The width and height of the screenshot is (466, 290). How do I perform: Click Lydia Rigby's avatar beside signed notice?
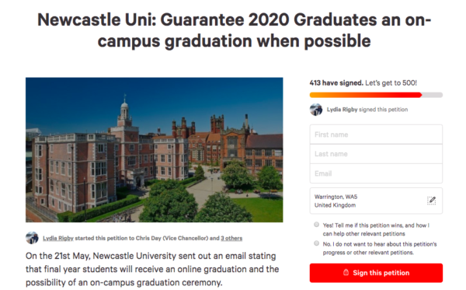point(316,110)
